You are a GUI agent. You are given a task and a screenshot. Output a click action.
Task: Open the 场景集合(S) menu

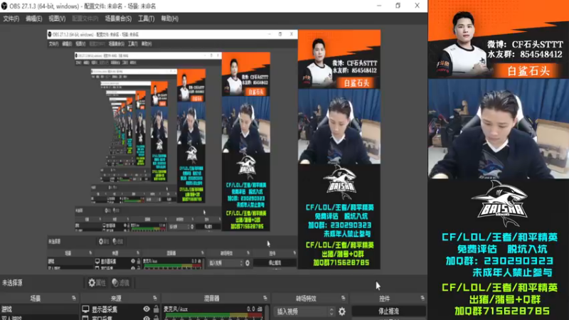pos(118,18)
